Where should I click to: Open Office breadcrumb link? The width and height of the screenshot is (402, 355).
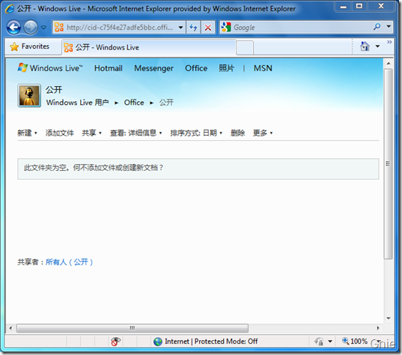coord(134,103)
